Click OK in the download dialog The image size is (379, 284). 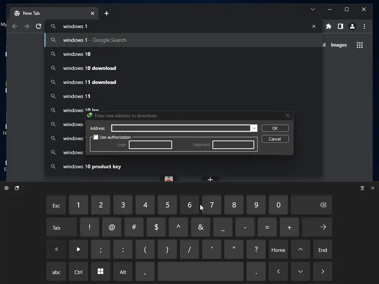pyautogui.click(x=275, y=128)
